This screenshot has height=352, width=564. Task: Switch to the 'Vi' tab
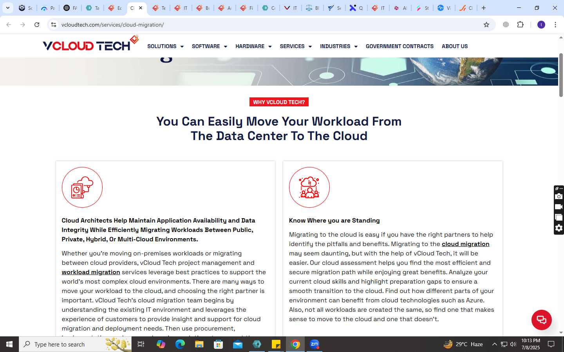[444, 8]
